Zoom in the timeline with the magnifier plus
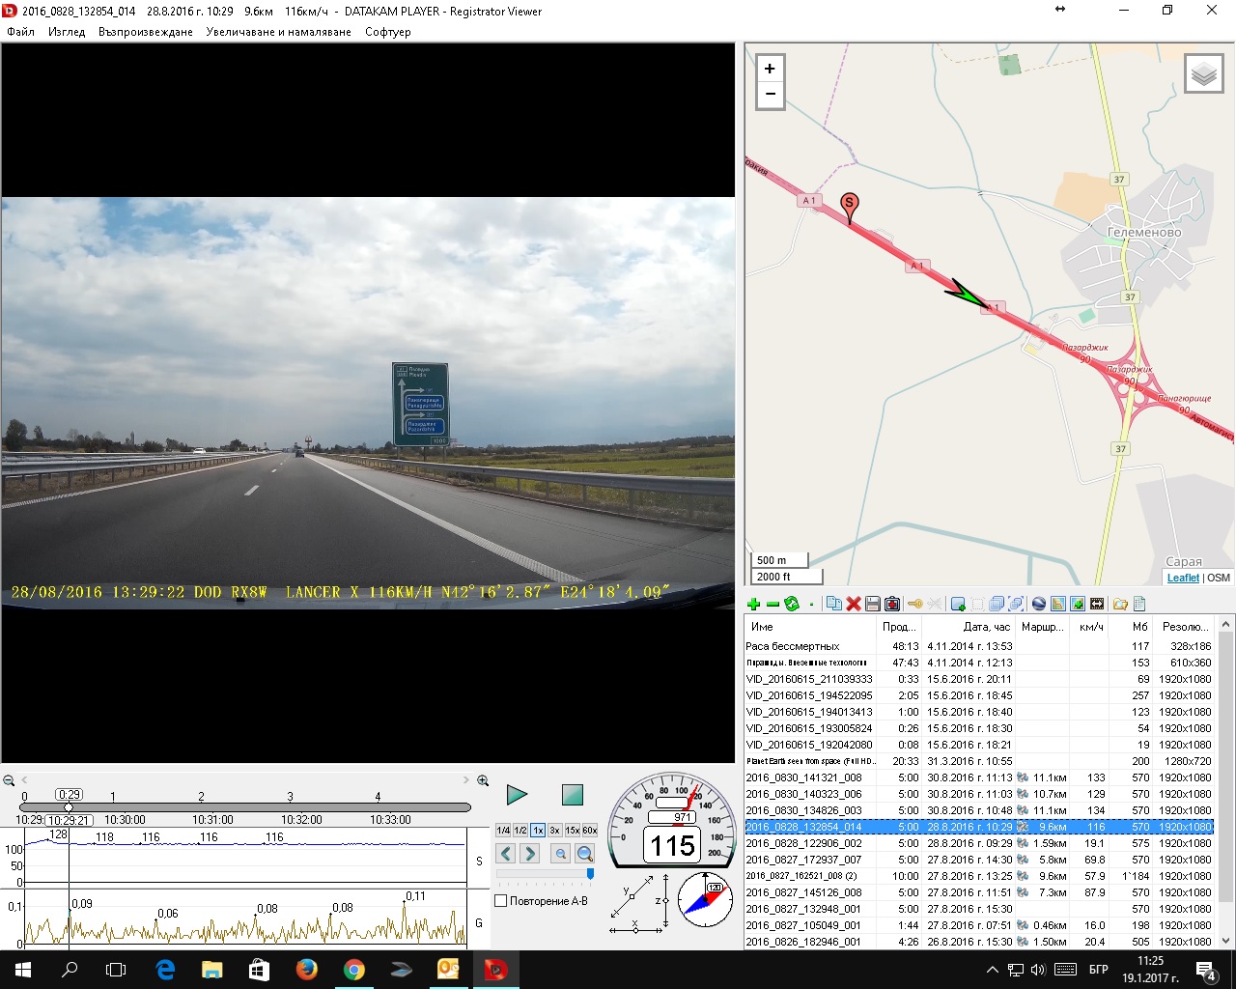Viewport: 1236px width, 989px height. pyautogui.click(x=483, y=780)
